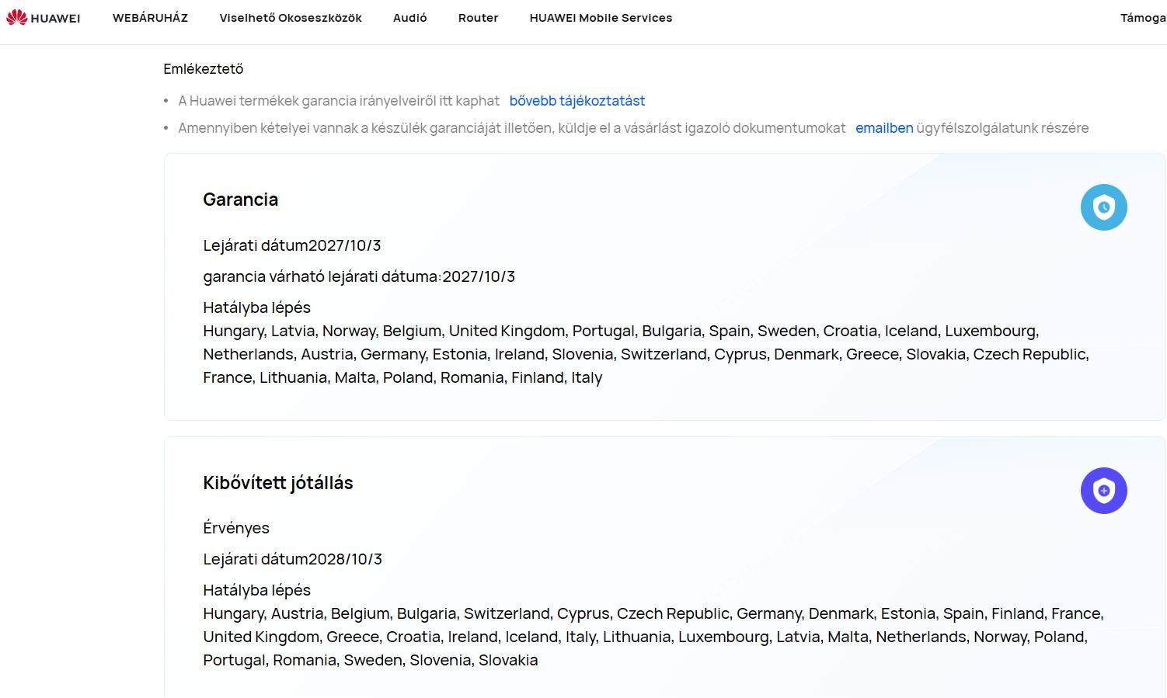Go to the Router navigation item
This screenshot has width=1167, height=698.
[478, 18]
